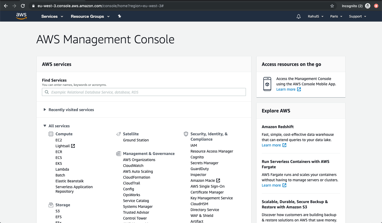Click Learn more under Amazon Redshift
This screenshot has width=382, height=223.
click(x=271, y=145)
